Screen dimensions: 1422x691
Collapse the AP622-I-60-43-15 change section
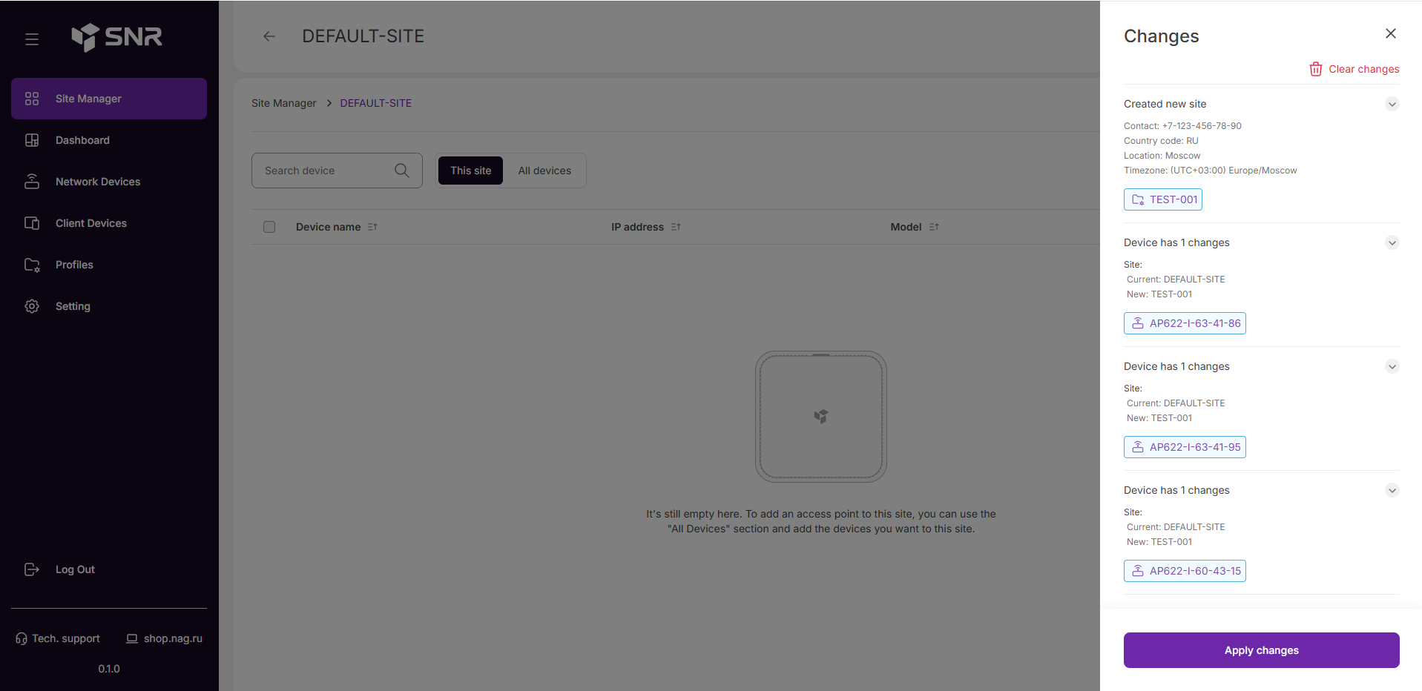(x=1392, y=490)
